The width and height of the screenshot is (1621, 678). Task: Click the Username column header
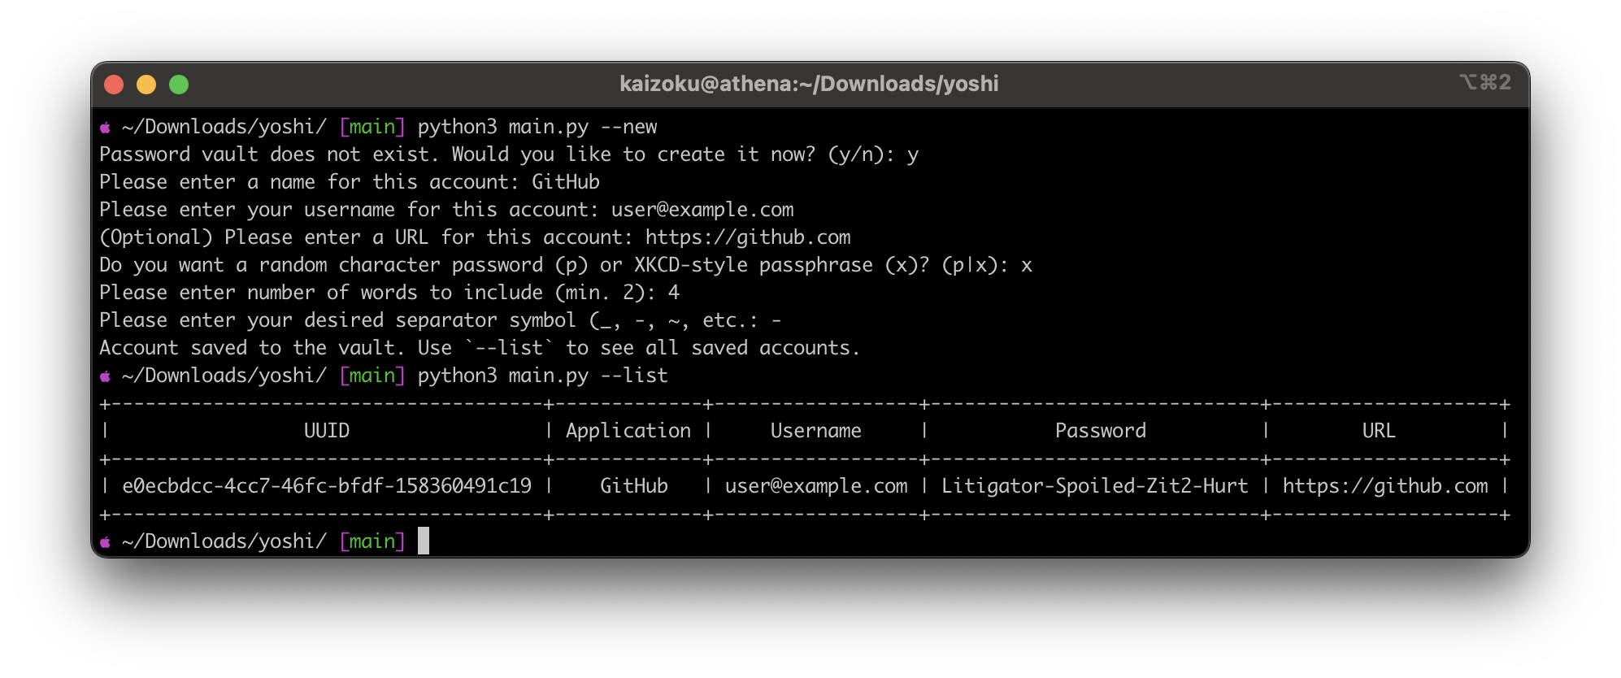[816, 431]
